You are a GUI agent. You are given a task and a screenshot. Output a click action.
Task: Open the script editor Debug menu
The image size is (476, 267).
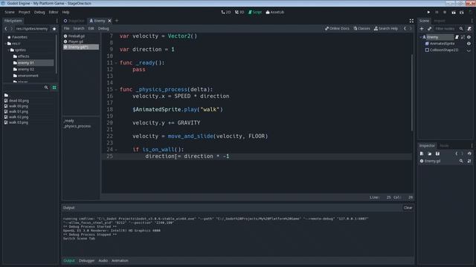(103, 28)
